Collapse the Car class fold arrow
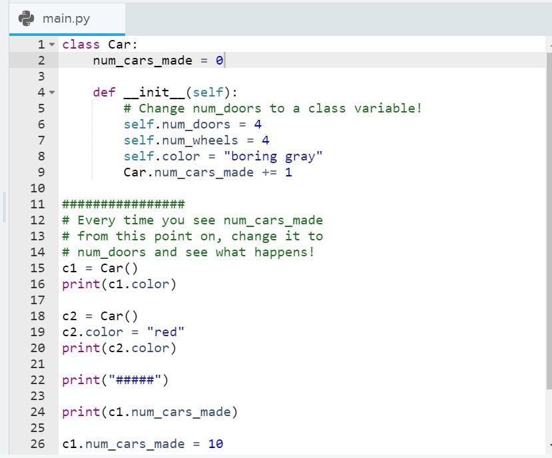 click(51, 44)
